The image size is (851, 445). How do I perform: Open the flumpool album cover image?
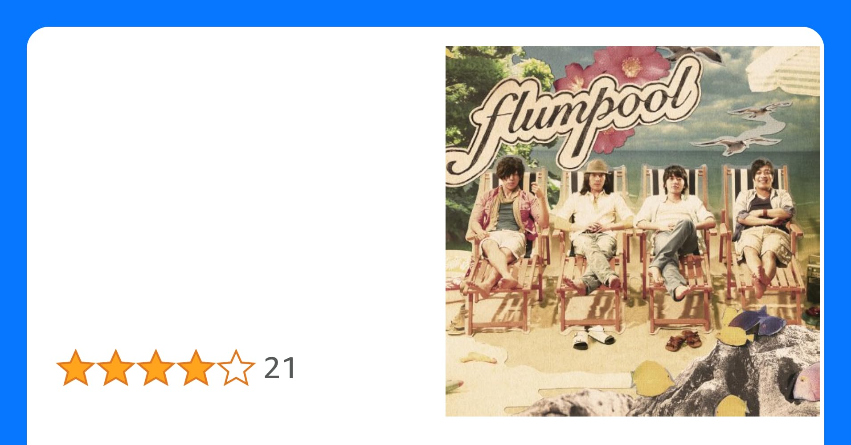click(632, 231)
